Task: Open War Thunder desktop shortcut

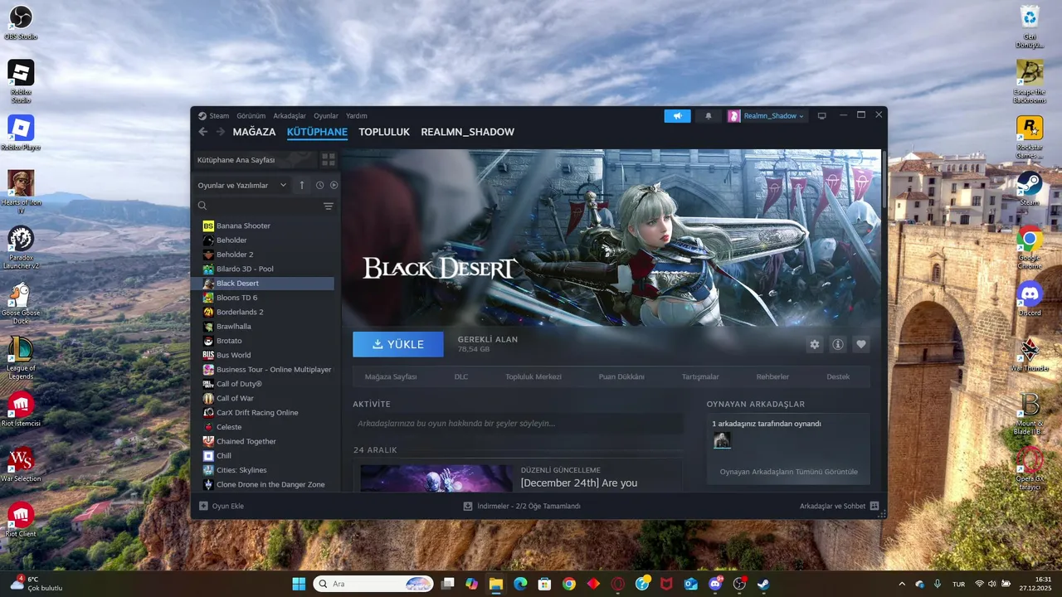Action: coord(1030,354)
